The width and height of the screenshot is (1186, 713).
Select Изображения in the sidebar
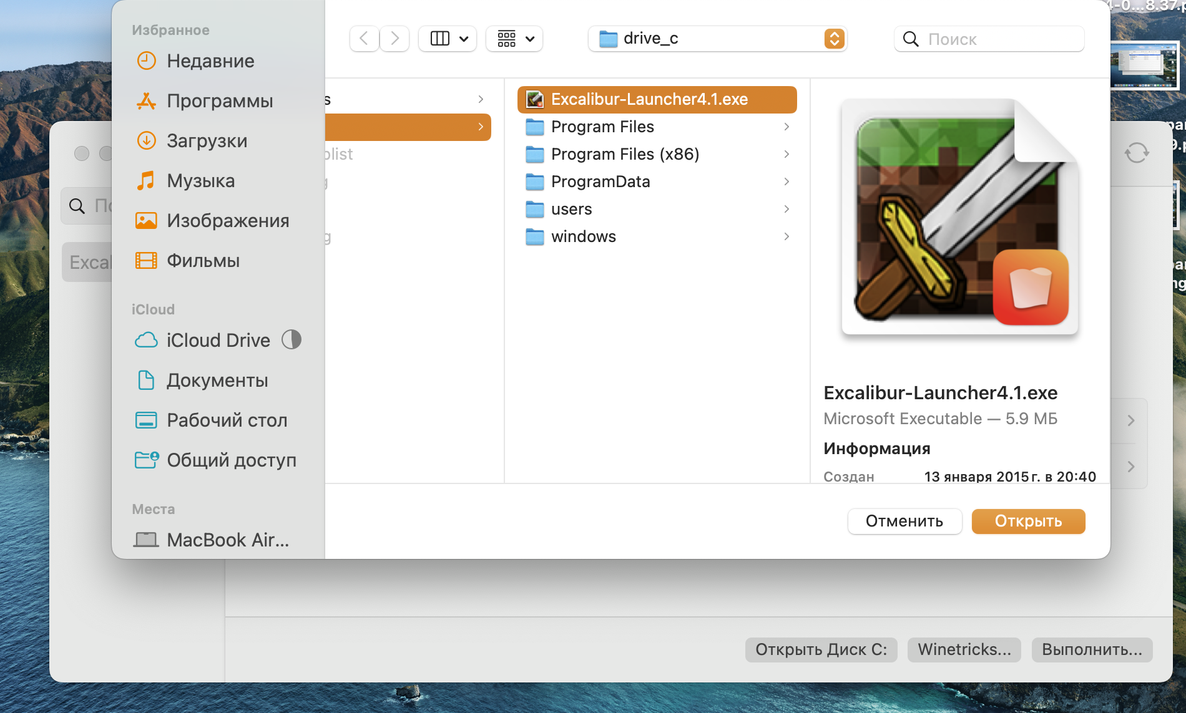(212, 221)
